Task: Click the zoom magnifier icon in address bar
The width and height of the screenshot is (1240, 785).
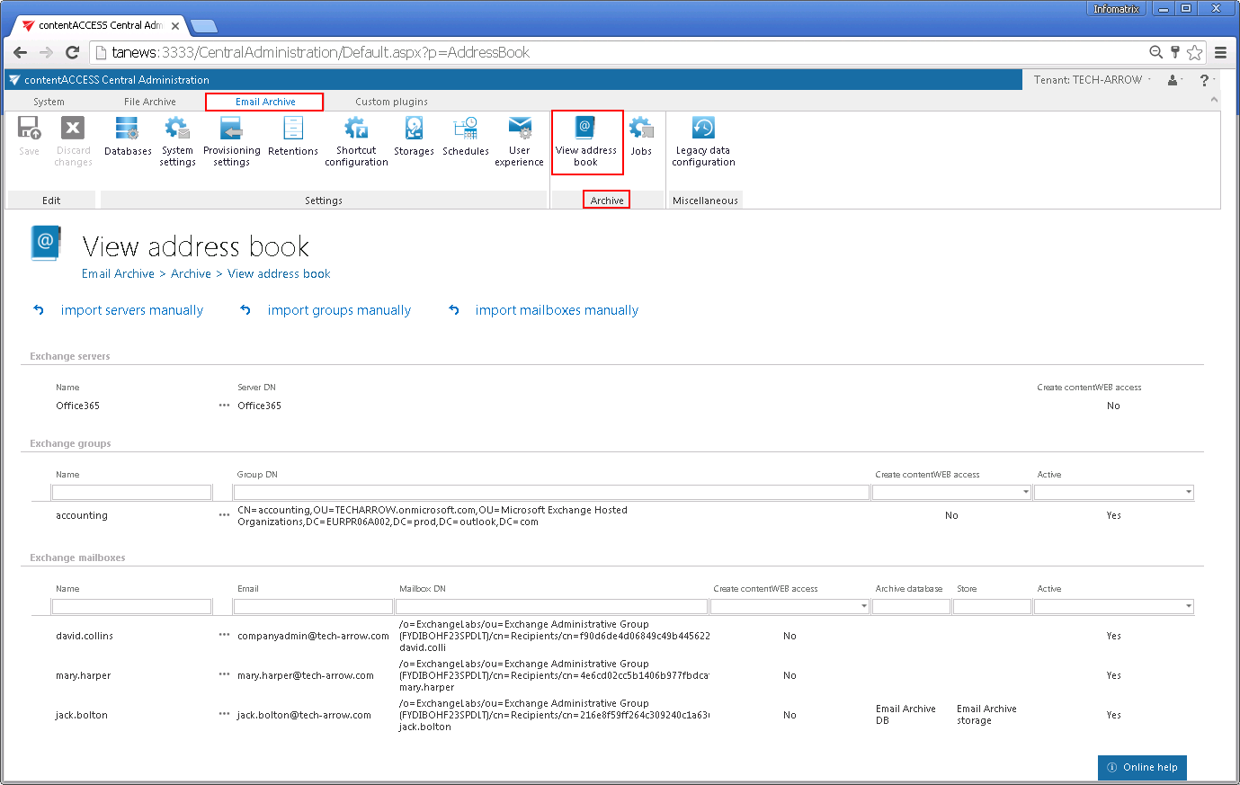Action: [x=1156, y=52]
